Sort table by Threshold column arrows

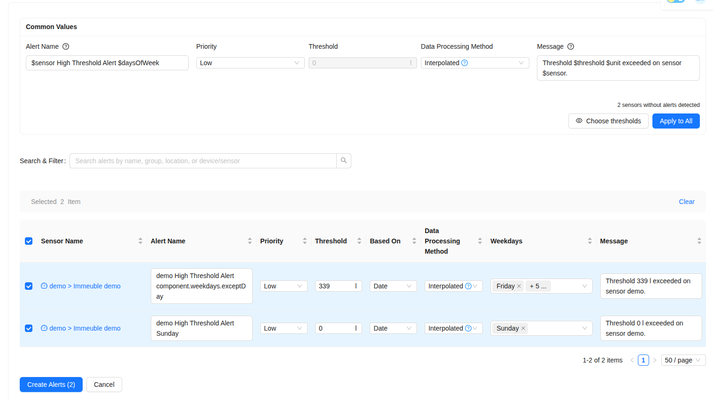pyautogui.click(x=359, y=241)
